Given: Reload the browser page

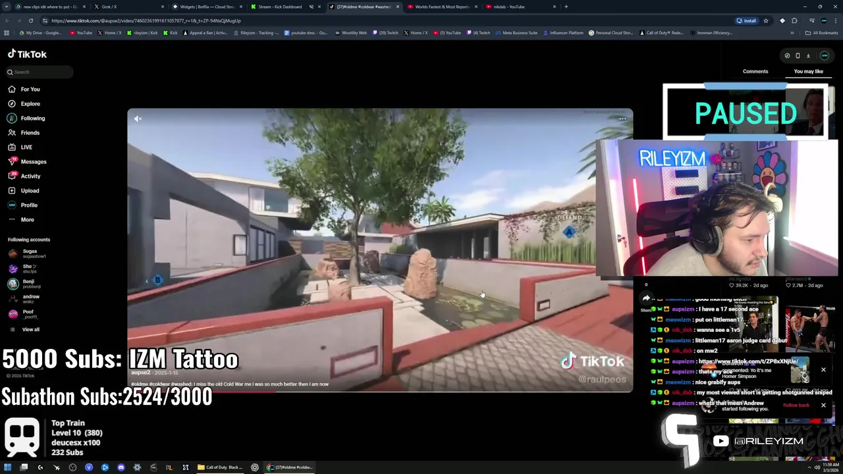Looking at the screenshot, I should (x=32, y=20).
